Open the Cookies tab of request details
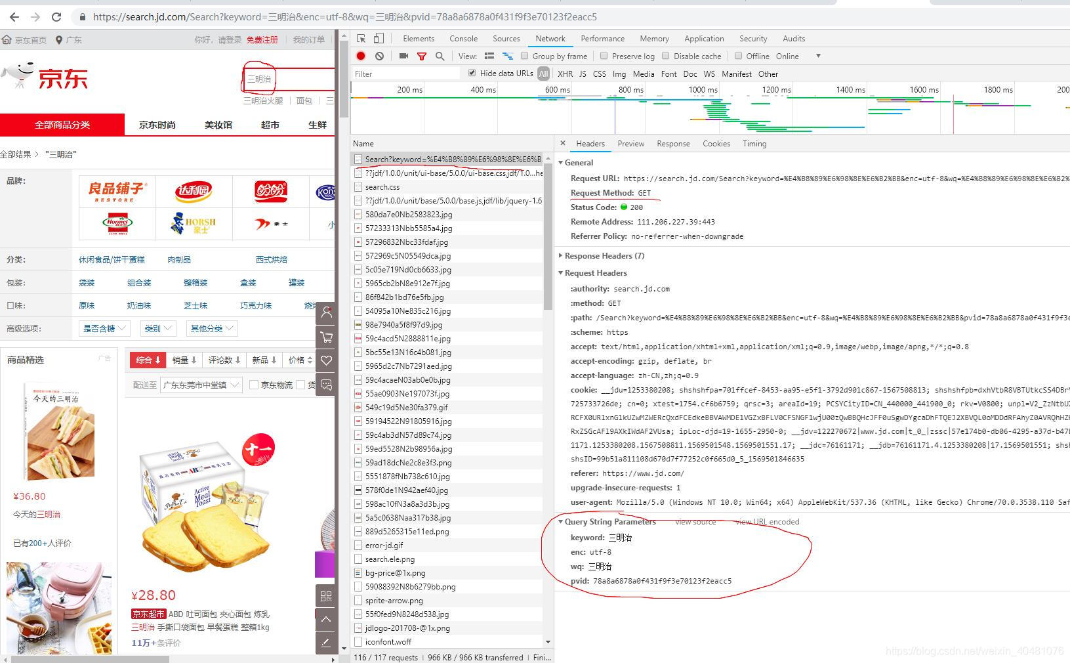Screen dimensions: 1070x663 click(x=716, y=143)
